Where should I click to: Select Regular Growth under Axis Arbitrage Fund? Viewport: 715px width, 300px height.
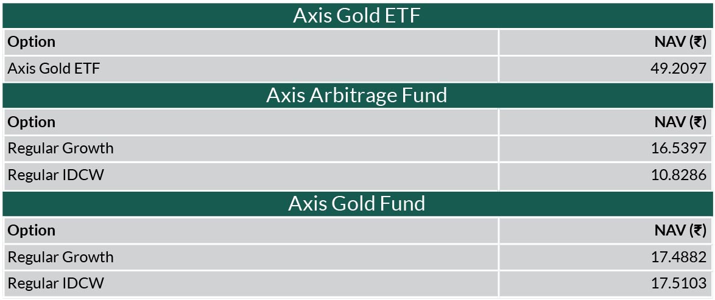click(61, 148)
